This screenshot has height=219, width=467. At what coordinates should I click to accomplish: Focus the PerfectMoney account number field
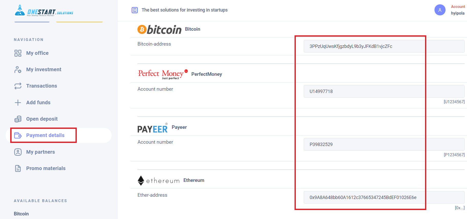click(384, 91)
